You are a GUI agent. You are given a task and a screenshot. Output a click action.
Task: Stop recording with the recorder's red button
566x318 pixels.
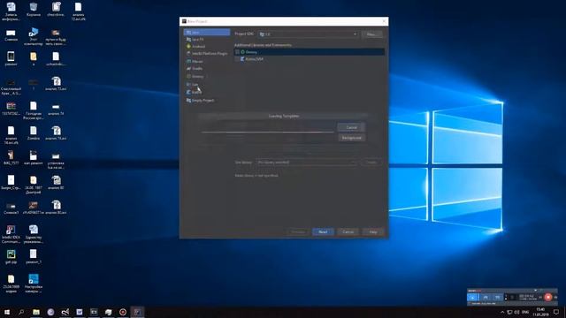[548, 297]
